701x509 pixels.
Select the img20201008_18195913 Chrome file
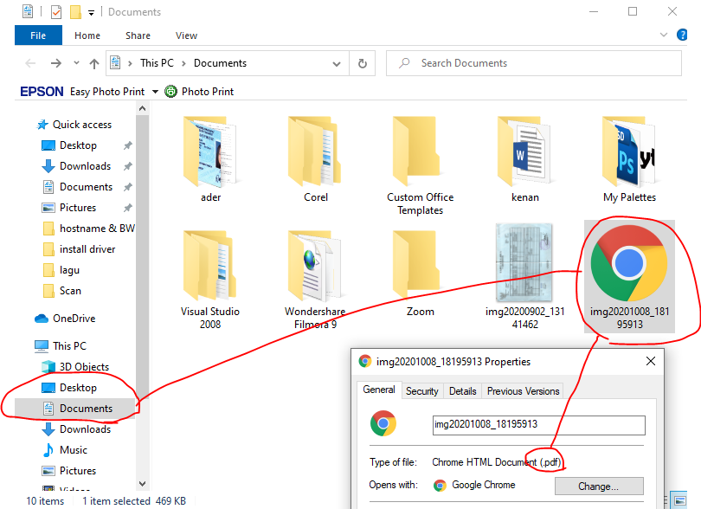pos(629,277)
